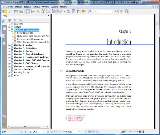The image size is (160, 135).
Task: Email the document via the envelope icon
Action: click(21, 11)
